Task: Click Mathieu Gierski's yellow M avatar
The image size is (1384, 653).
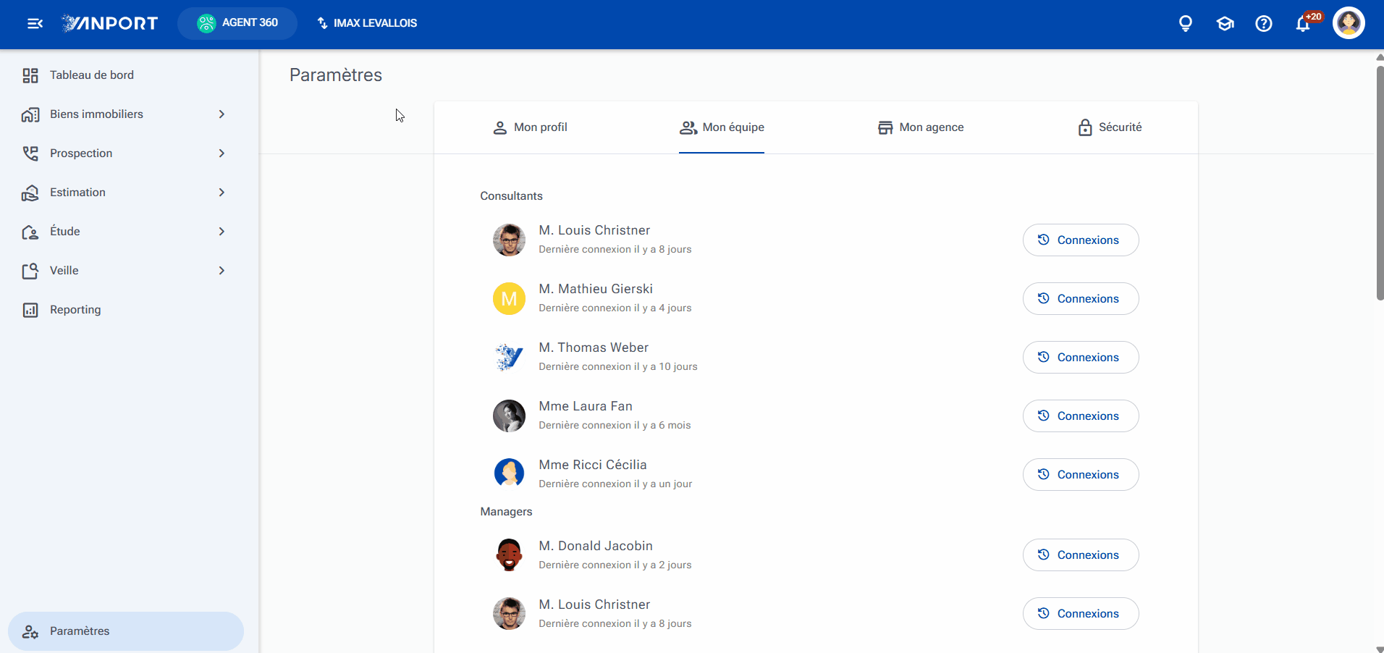Action: (510, 299)
